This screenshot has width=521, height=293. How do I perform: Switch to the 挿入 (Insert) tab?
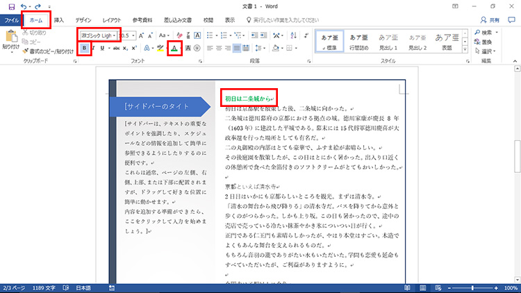[59, 20]
